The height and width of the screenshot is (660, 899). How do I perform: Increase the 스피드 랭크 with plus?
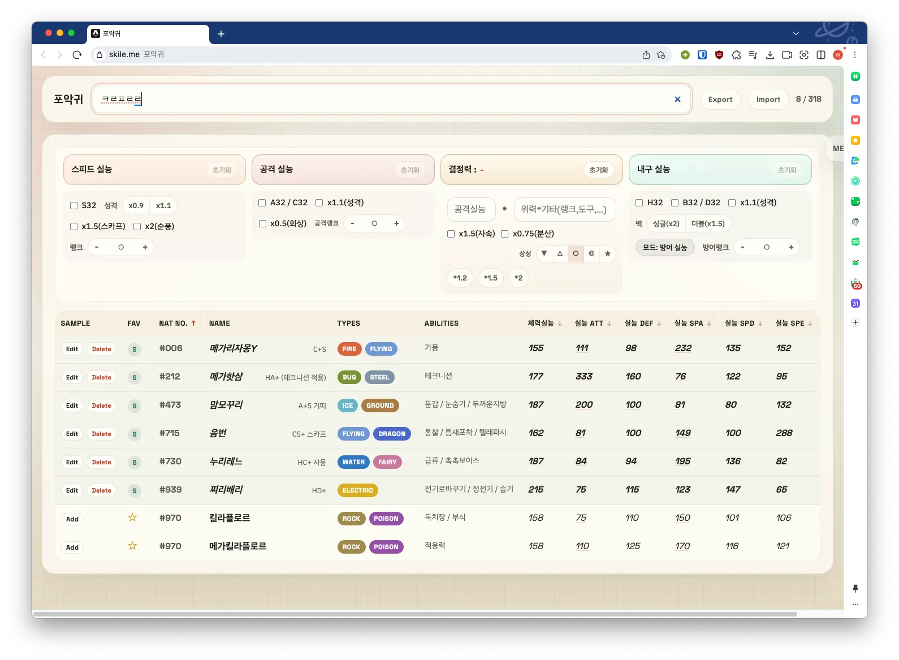pos(145,247)
